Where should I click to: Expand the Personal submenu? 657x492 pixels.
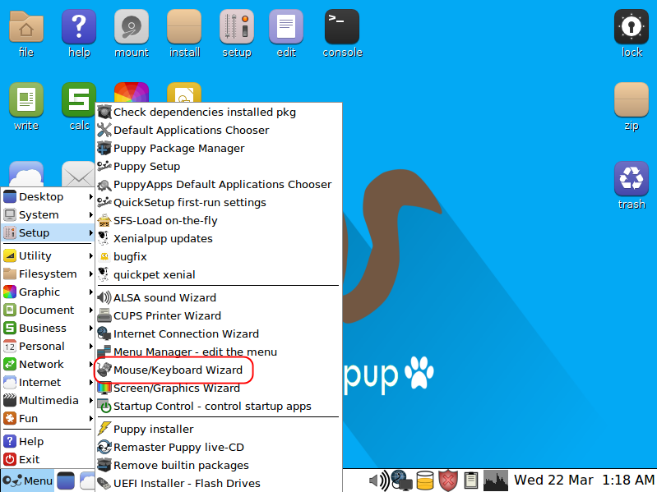[48, 346]
